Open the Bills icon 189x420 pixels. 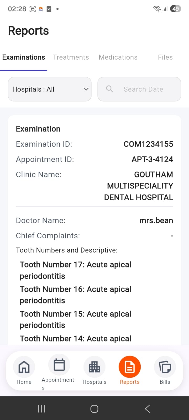point(165,367)
